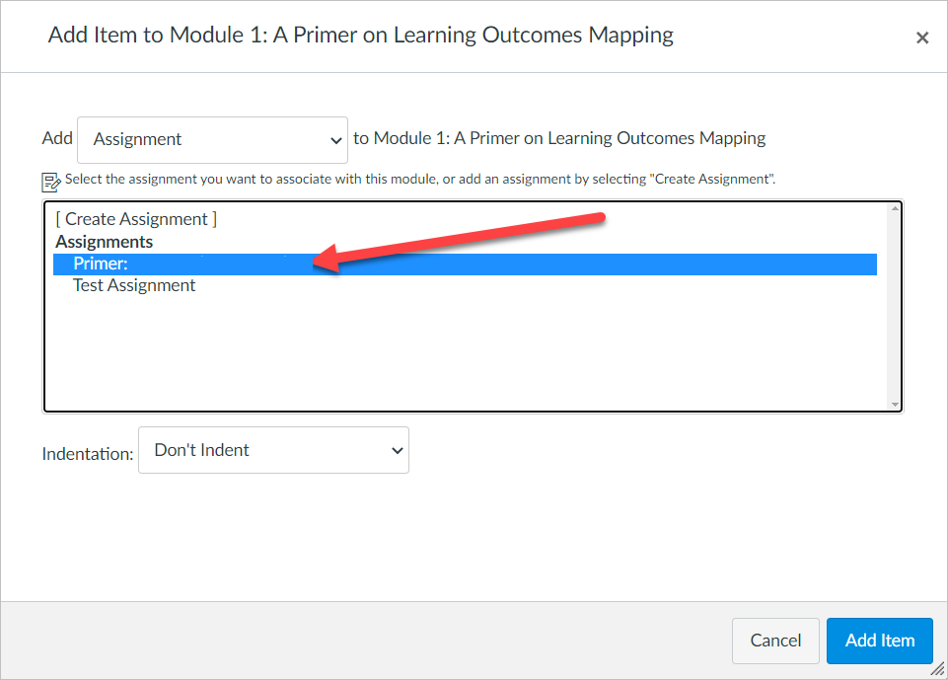
Task: Click the assignment instruction icon
Action: click(x=50, y=180)
